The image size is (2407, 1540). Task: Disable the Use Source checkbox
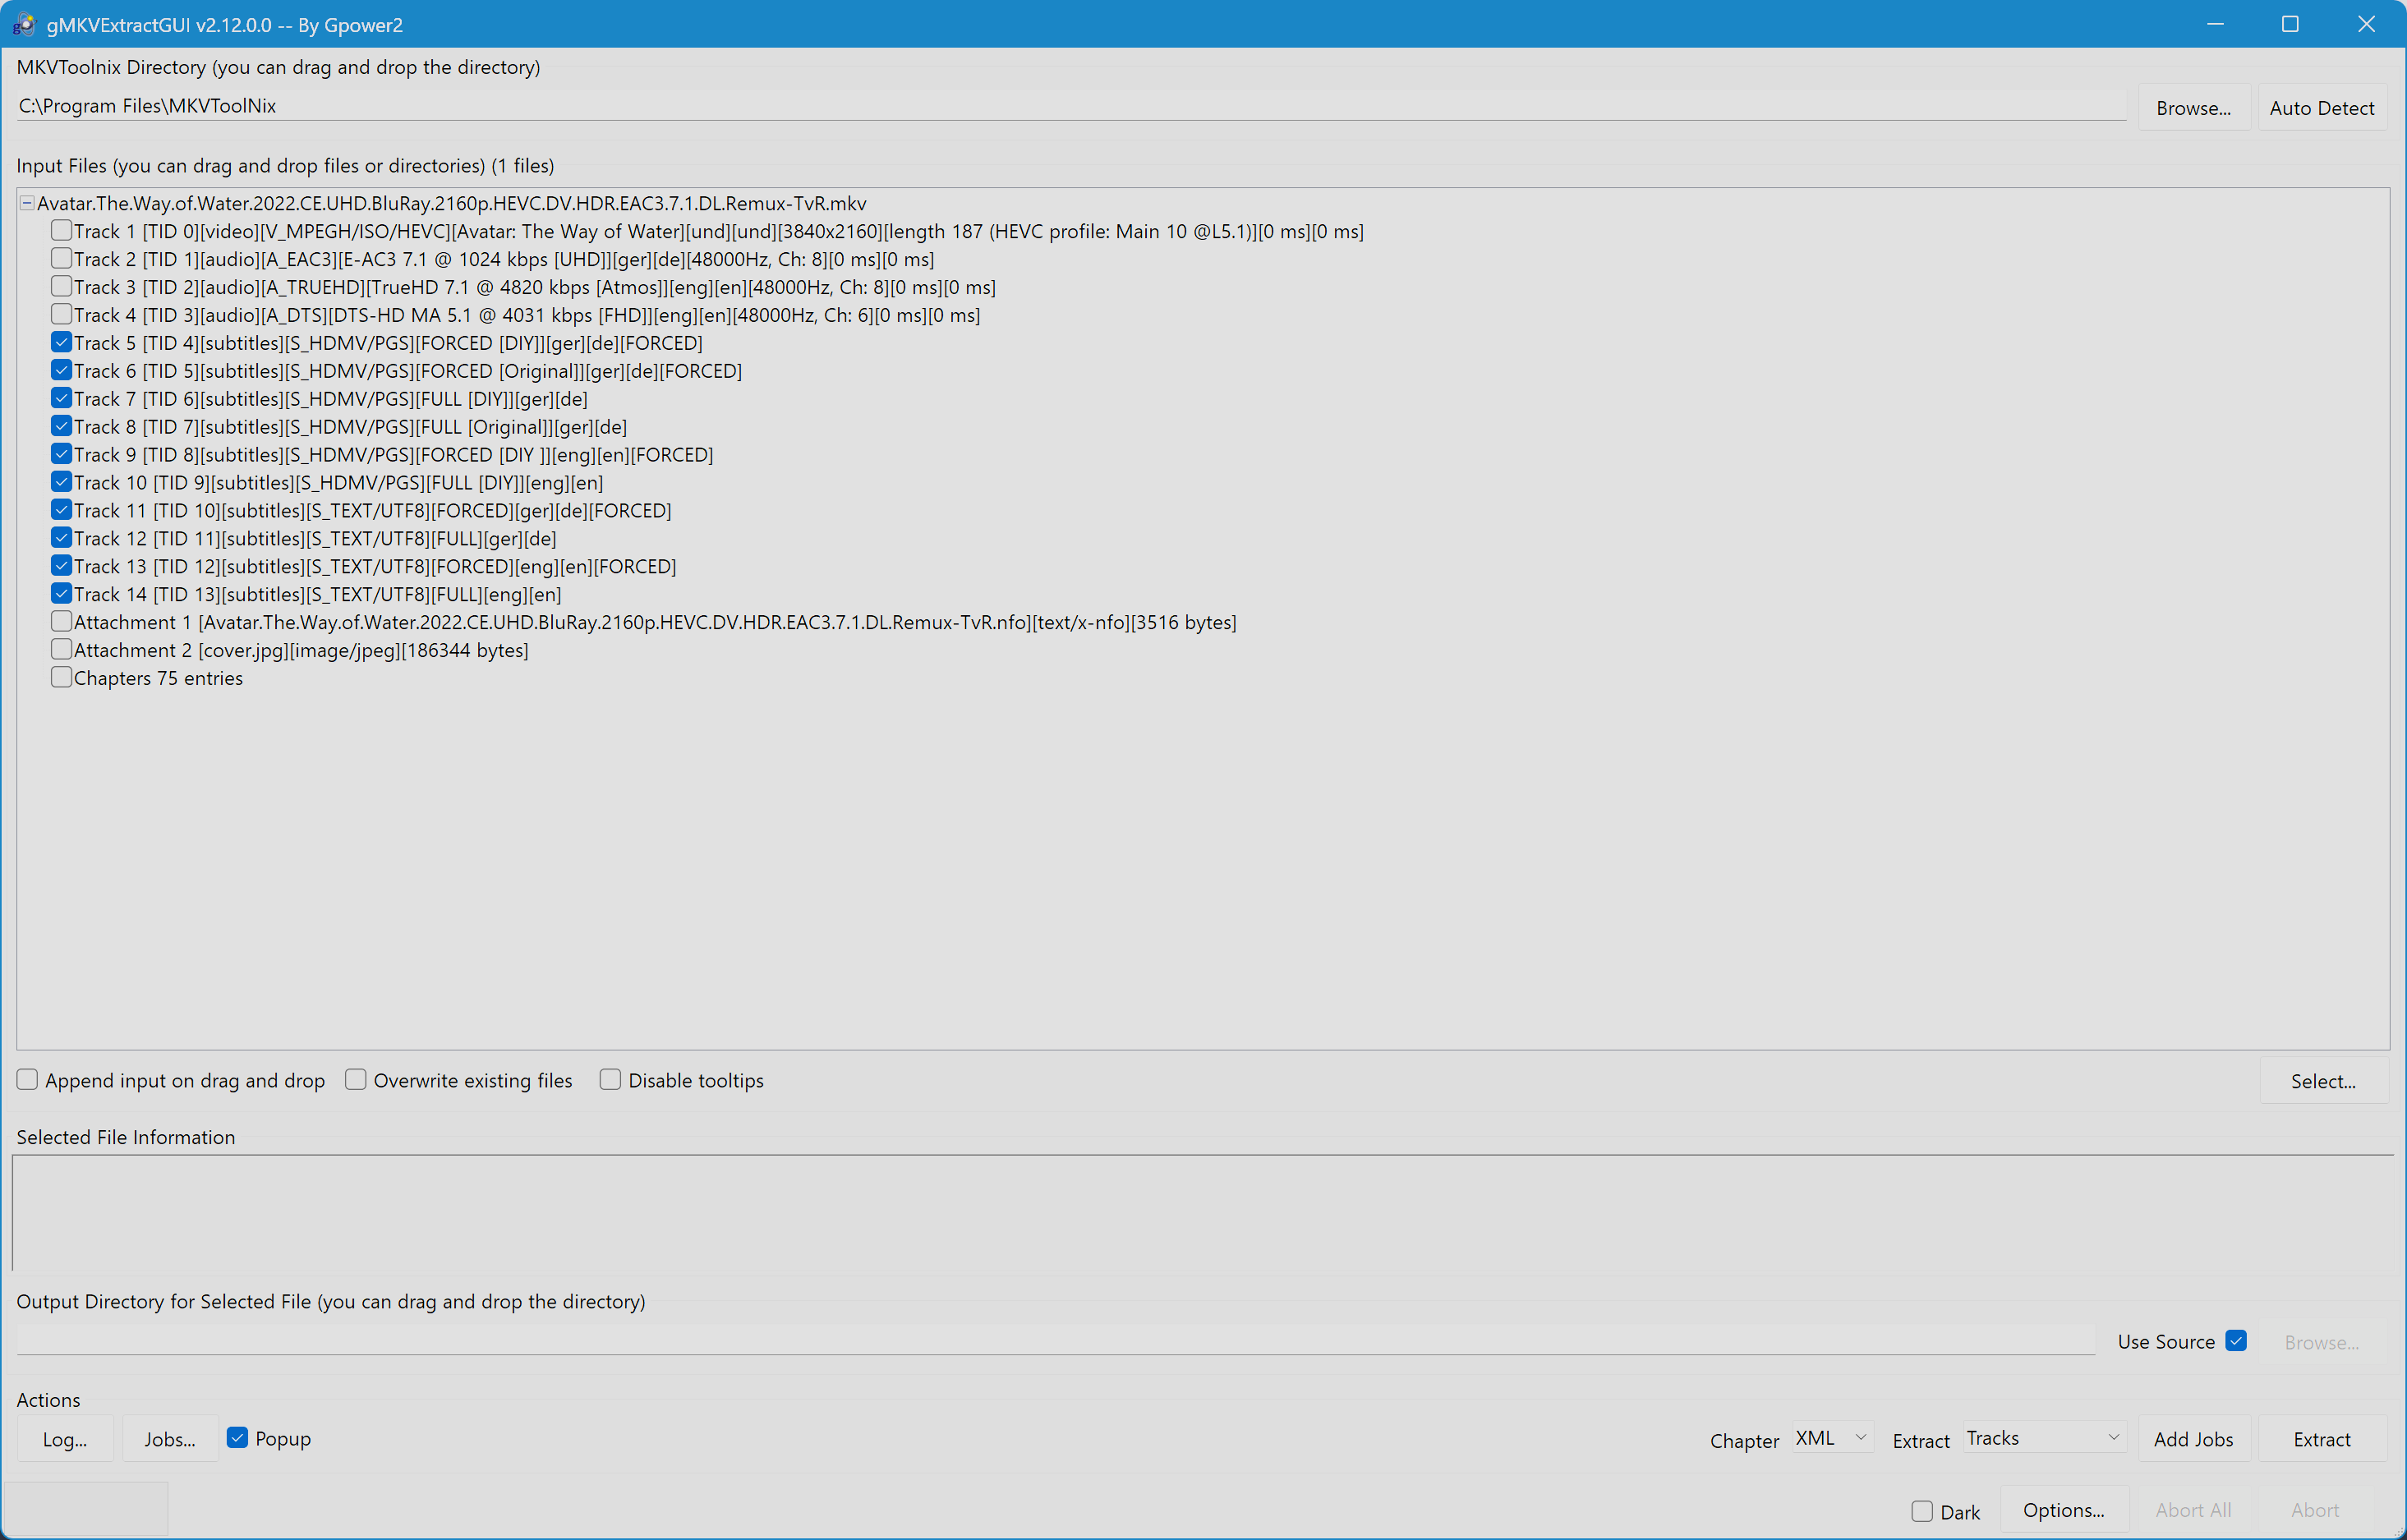pyautogui.click(x=2236, y=1341)
